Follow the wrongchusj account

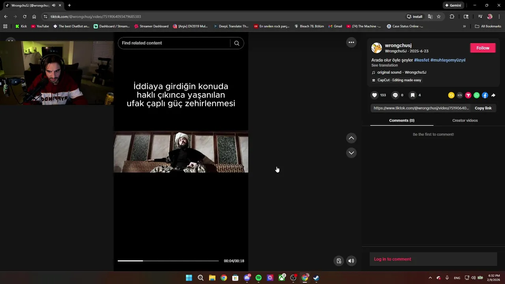(x=483, y=48)
